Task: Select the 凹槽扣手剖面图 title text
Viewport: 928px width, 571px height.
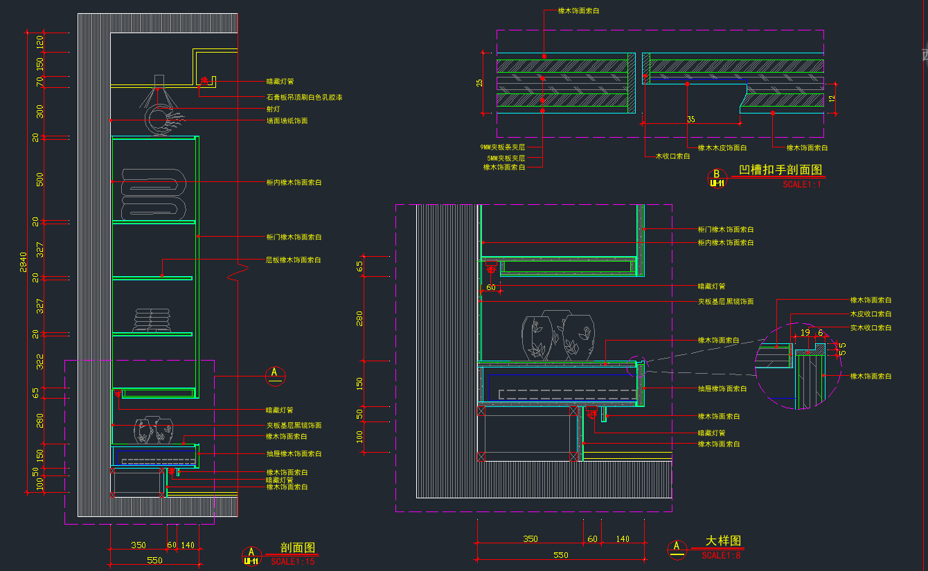Action: (x=780, y=170)
